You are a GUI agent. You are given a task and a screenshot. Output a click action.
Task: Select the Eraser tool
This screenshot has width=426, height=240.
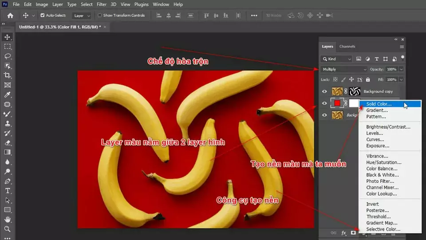tap(8, 142)
